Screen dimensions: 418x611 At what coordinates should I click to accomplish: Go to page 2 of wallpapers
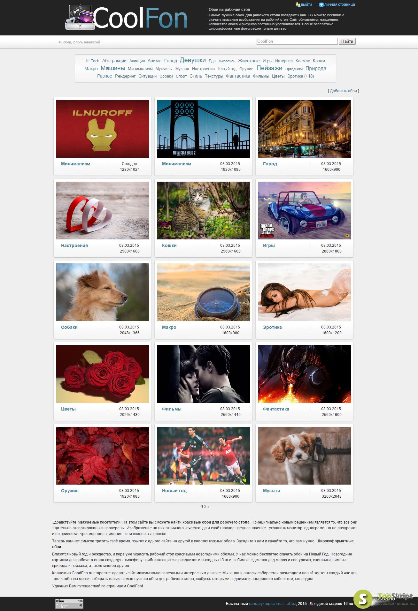205,507
